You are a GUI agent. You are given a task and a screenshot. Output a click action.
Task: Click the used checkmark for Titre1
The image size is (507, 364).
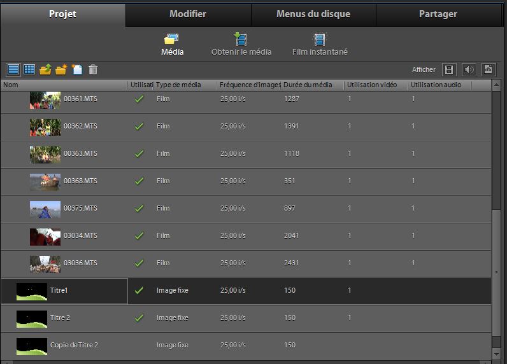click(139, 290)
